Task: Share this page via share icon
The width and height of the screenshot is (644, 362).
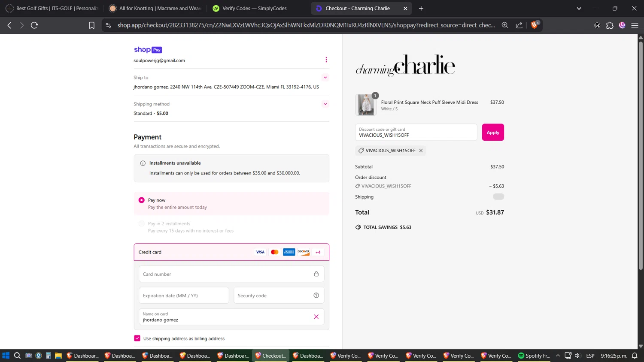Action: point(519,25)
